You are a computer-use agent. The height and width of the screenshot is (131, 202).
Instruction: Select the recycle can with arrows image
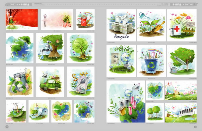coord(20,82)
